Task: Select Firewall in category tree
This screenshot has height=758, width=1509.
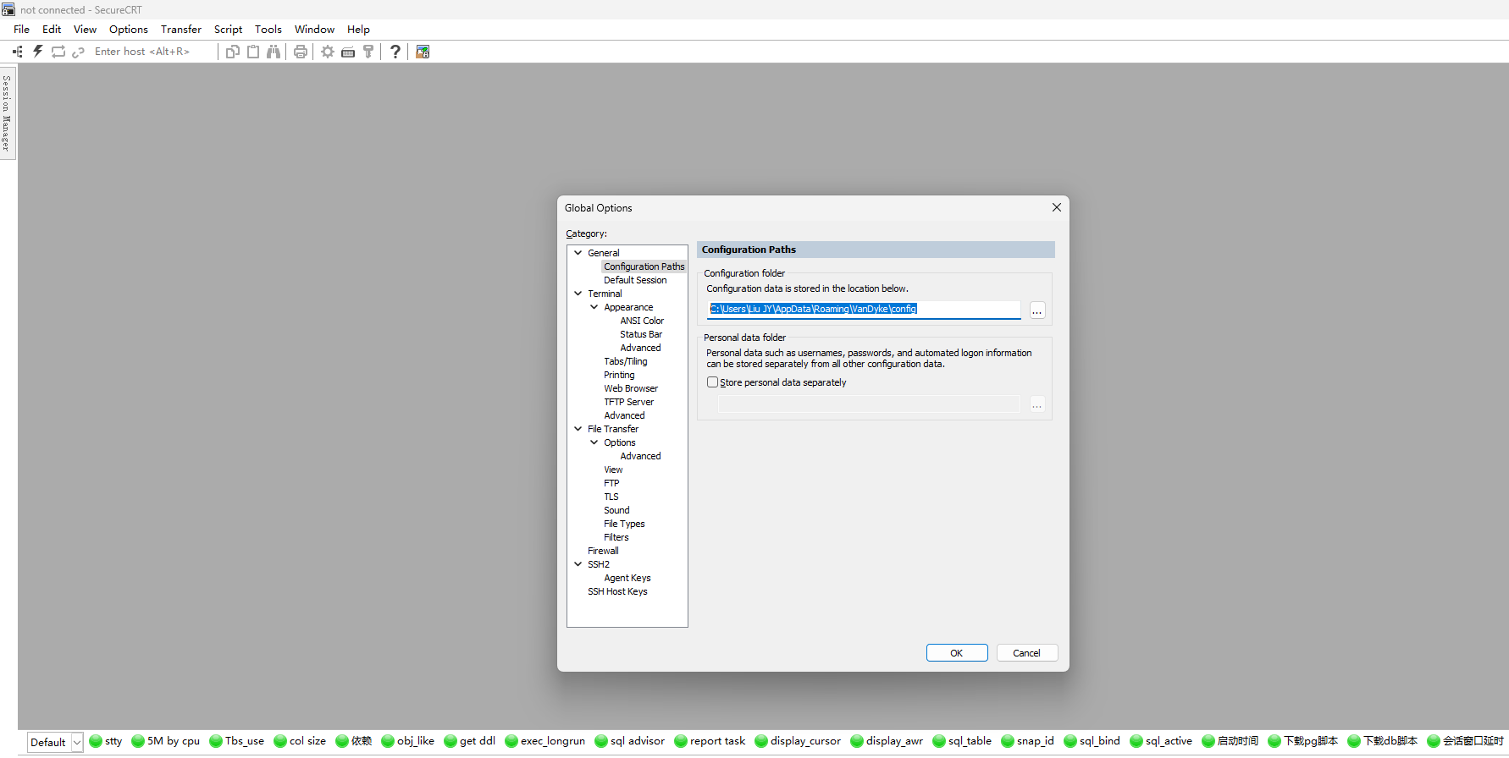Action: coord(603,551)
